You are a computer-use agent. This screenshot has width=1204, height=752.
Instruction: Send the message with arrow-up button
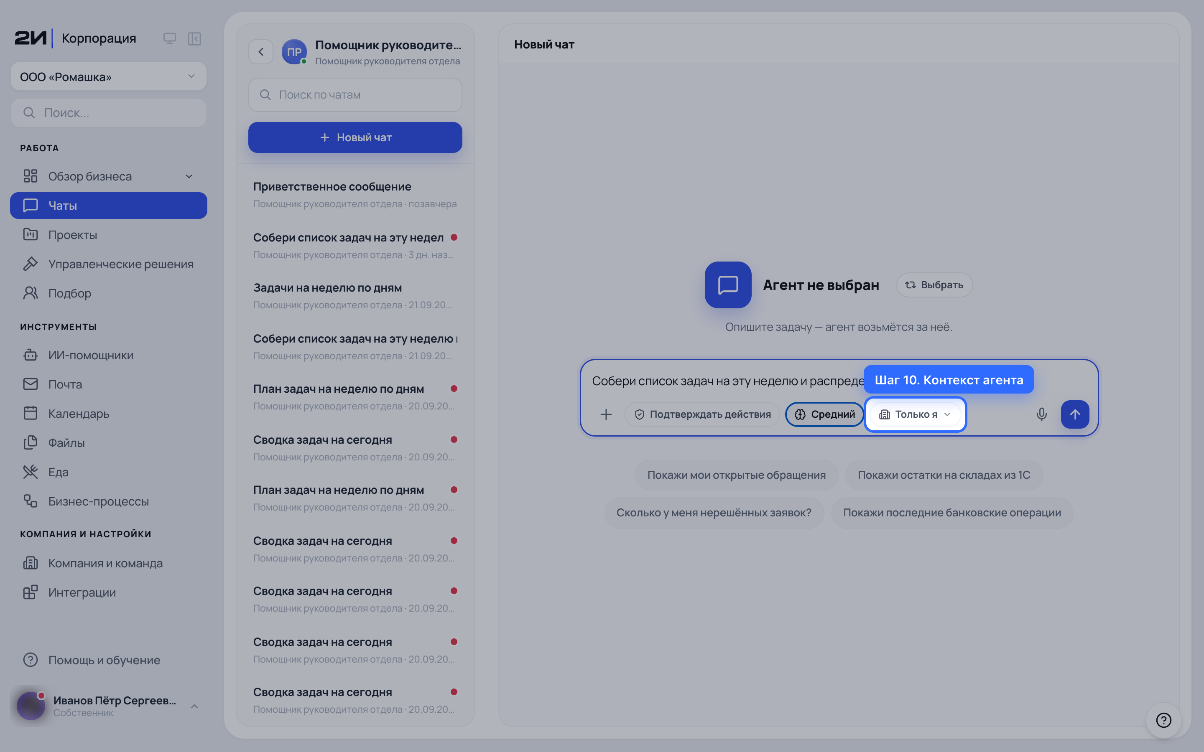1075,414
